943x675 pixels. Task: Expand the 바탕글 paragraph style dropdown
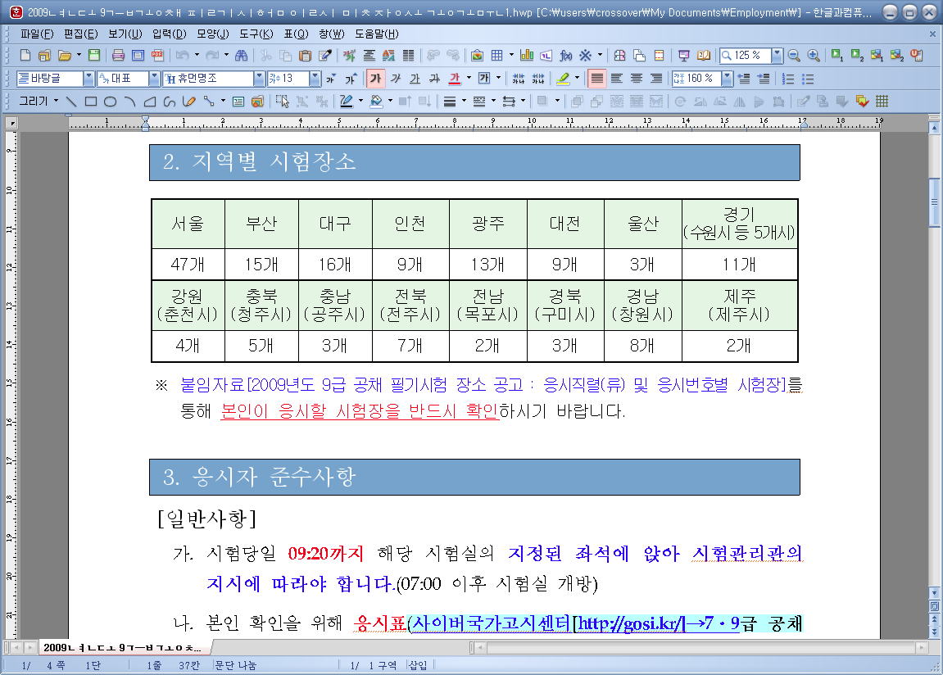[x=88, y=79]
